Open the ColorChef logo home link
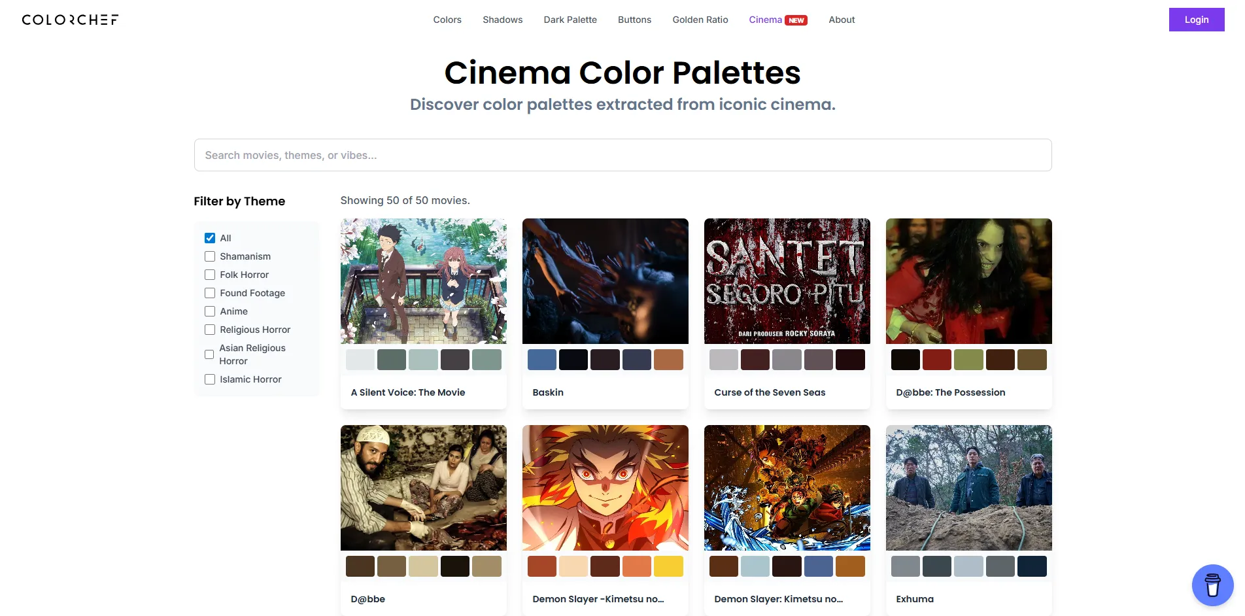Image resolution: width=1245 pixels, height=616 pixels. [x=70, y=20]
